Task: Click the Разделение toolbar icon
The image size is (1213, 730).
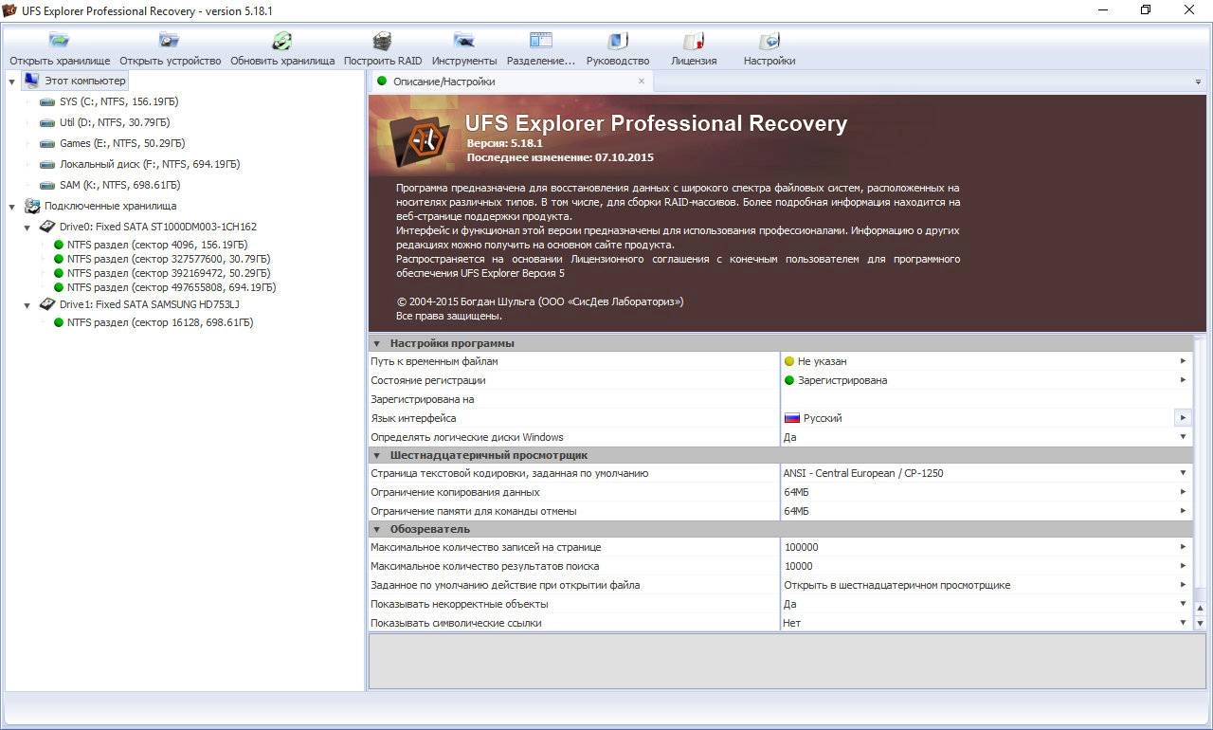Action: (540, 41)
